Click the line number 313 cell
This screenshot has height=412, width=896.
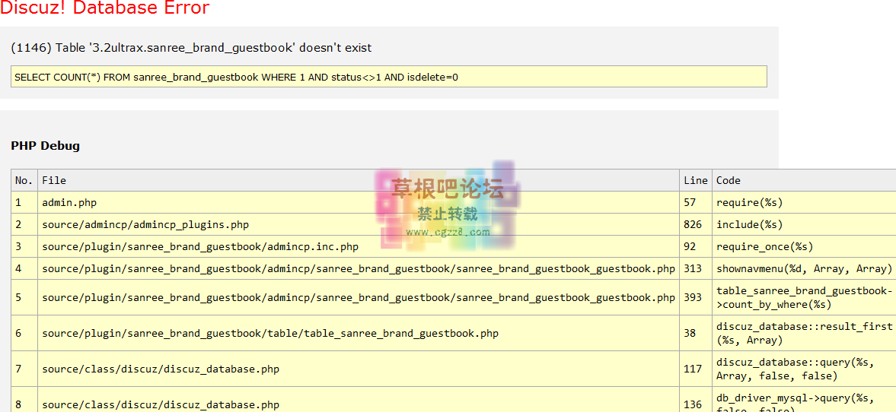[693, 269]
